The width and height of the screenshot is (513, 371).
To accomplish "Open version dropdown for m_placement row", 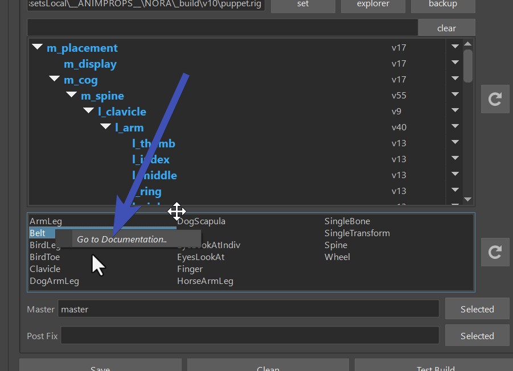I will click(x=455, y=48).
